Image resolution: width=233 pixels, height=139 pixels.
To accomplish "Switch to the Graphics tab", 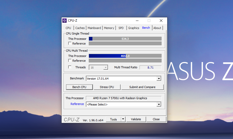I will point(133,28).
